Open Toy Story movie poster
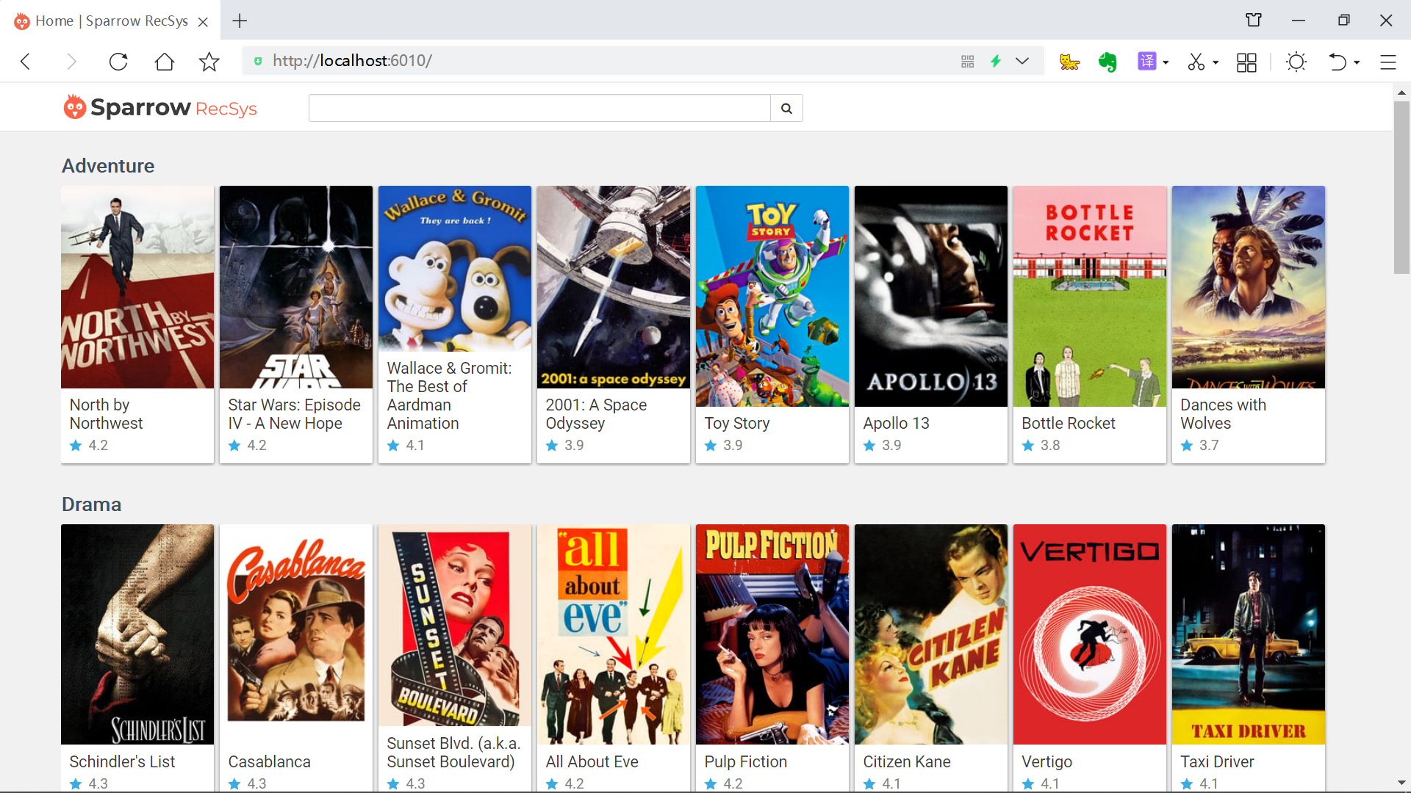This screenshot has height=793, width=1411. (772, 296)
